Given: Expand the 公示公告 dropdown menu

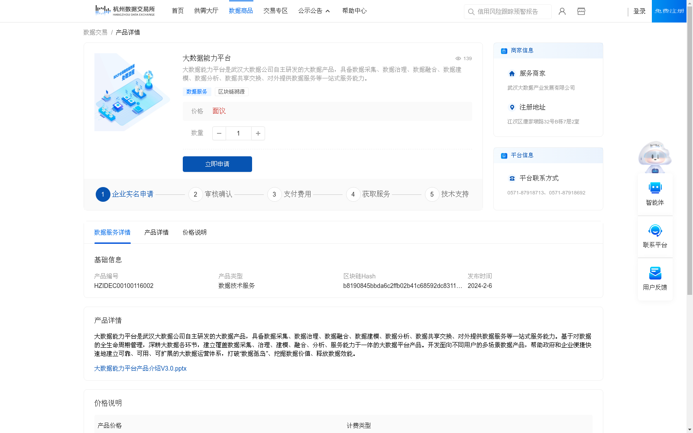Looking at the screenshot, I should coord(314,11).
